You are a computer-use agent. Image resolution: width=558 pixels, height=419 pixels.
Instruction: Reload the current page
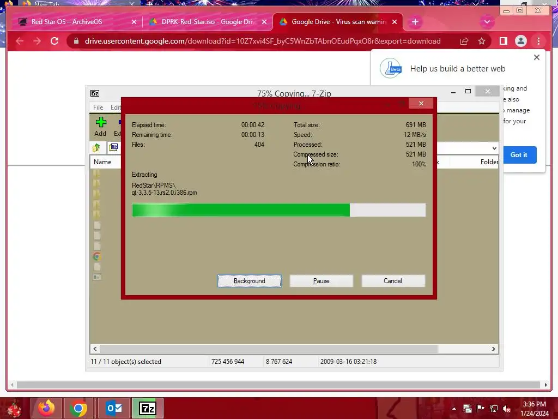54,41
